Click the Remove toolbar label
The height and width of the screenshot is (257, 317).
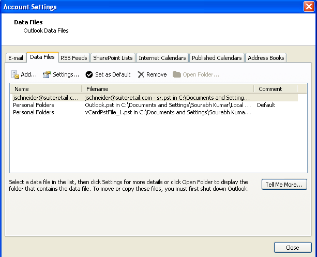157,74
